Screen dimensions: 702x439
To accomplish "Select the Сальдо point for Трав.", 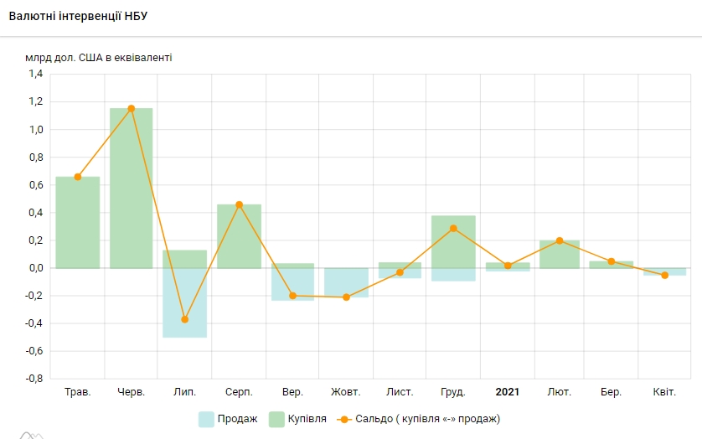I will coord(78,177).
